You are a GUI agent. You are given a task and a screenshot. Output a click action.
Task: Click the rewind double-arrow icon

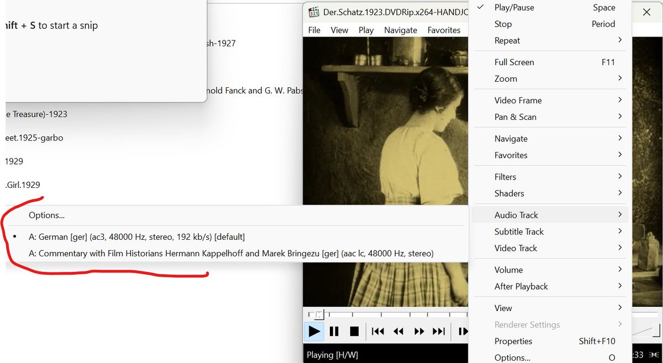coord(398,332)
